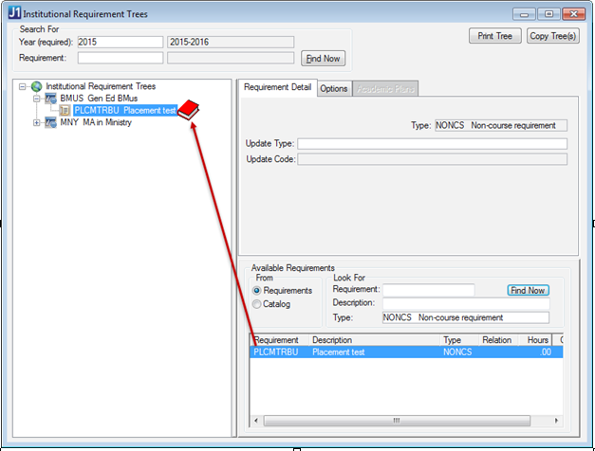This screenshot has height=451, width=595.
Task: Click Find Now in Available Requirements
Action: pos(528,290)
